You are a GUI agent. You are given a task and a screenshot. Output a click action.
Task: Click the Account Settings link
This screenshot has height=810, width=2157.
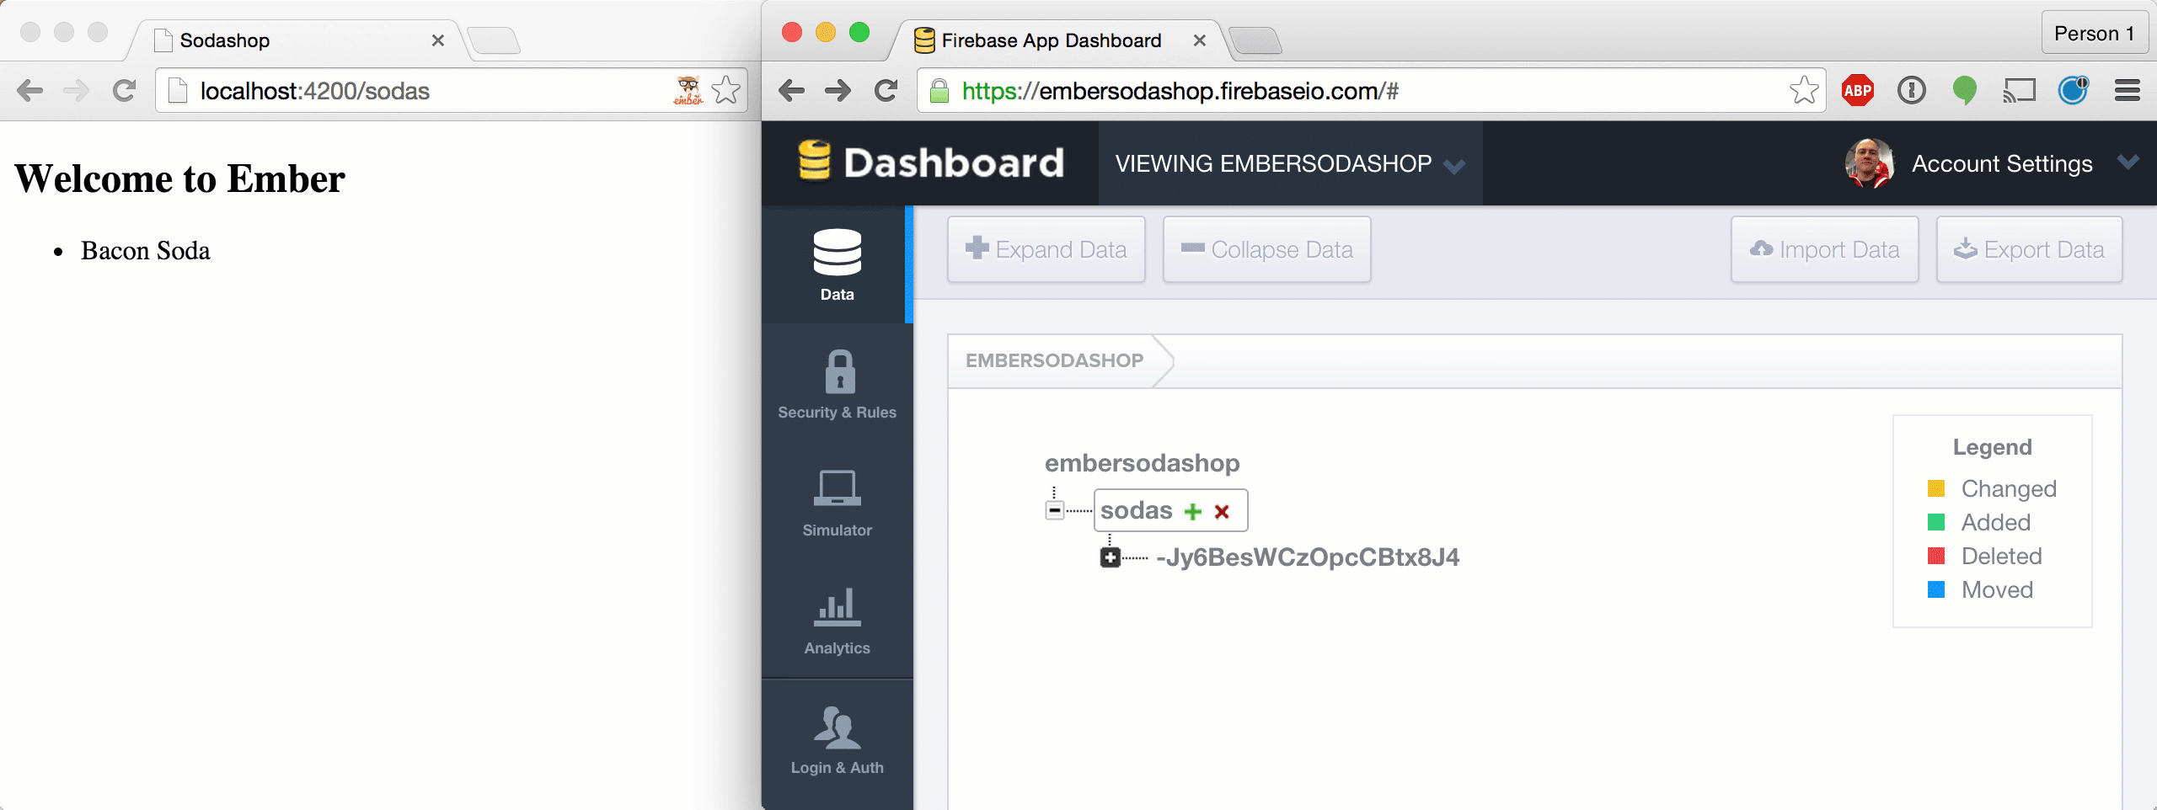click(2002, 163)
